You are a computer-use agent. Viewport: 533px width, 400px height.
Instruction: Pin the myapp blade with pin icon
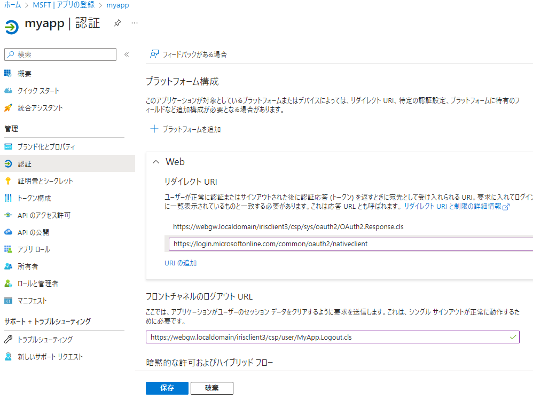(x=117, y=23)
